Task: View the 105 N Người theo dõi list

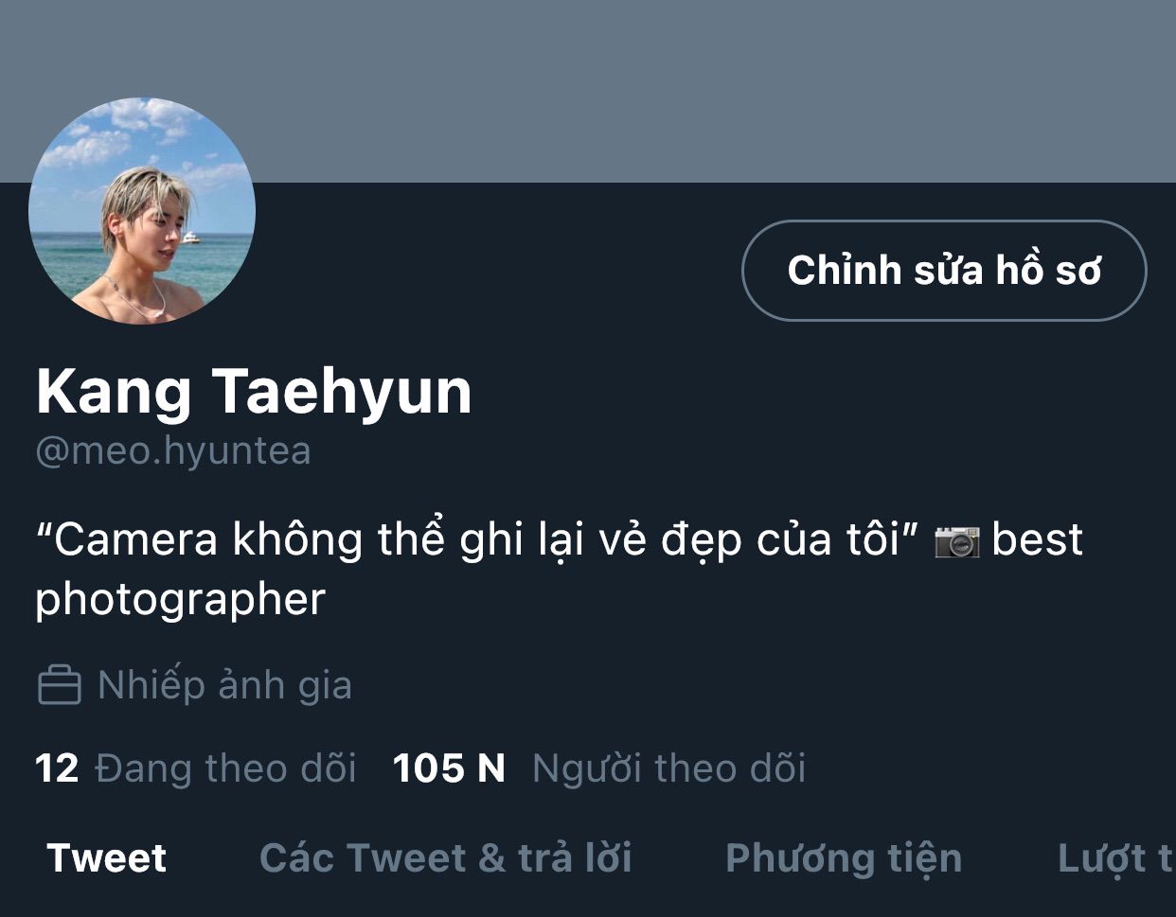Action: tap(599, 768)
